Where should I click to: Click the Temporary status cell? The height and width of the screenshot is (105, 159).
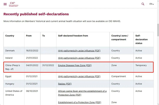(143, 67)
